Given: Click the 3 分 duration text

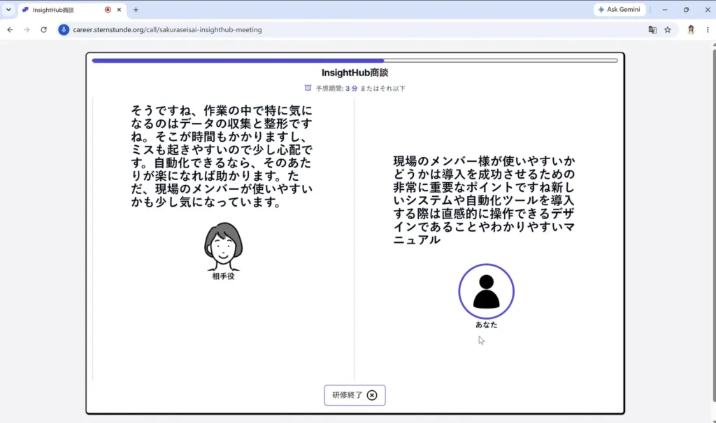Looking at the screenshot, I should (351, 89).
